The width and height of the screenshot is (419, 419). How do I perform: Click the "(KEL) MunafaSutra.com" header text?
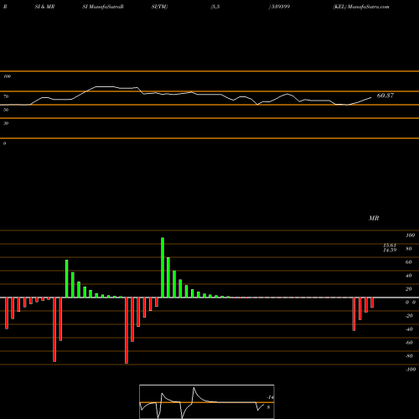pos(361,7)
